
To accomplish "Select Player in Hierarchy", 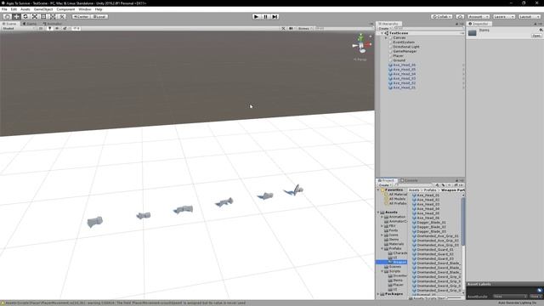I will (x=398, y=56).
